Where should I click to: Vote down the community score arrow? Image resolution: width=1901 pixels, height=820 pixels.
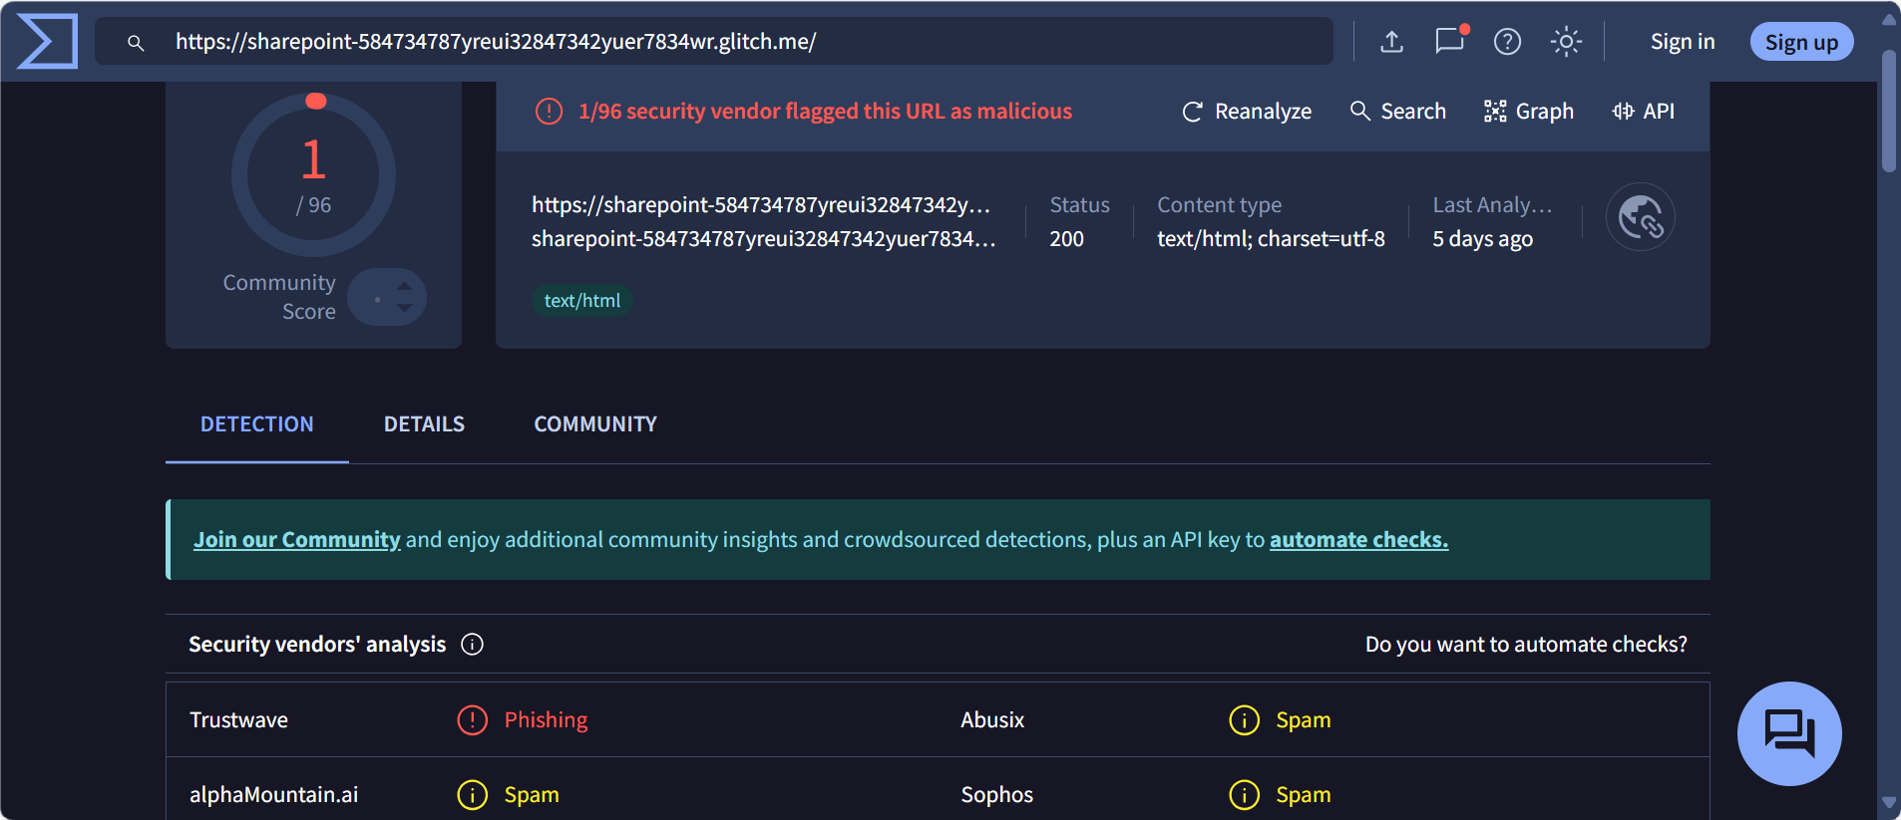[404, 308]
